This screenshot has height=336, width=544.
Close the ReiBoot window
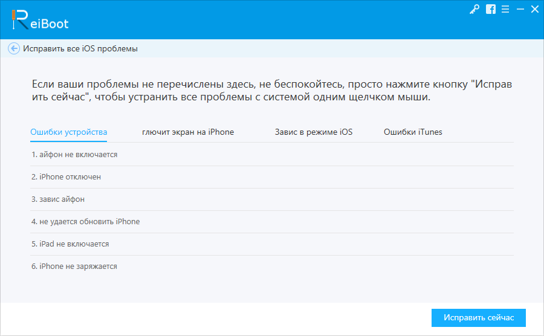535,9
